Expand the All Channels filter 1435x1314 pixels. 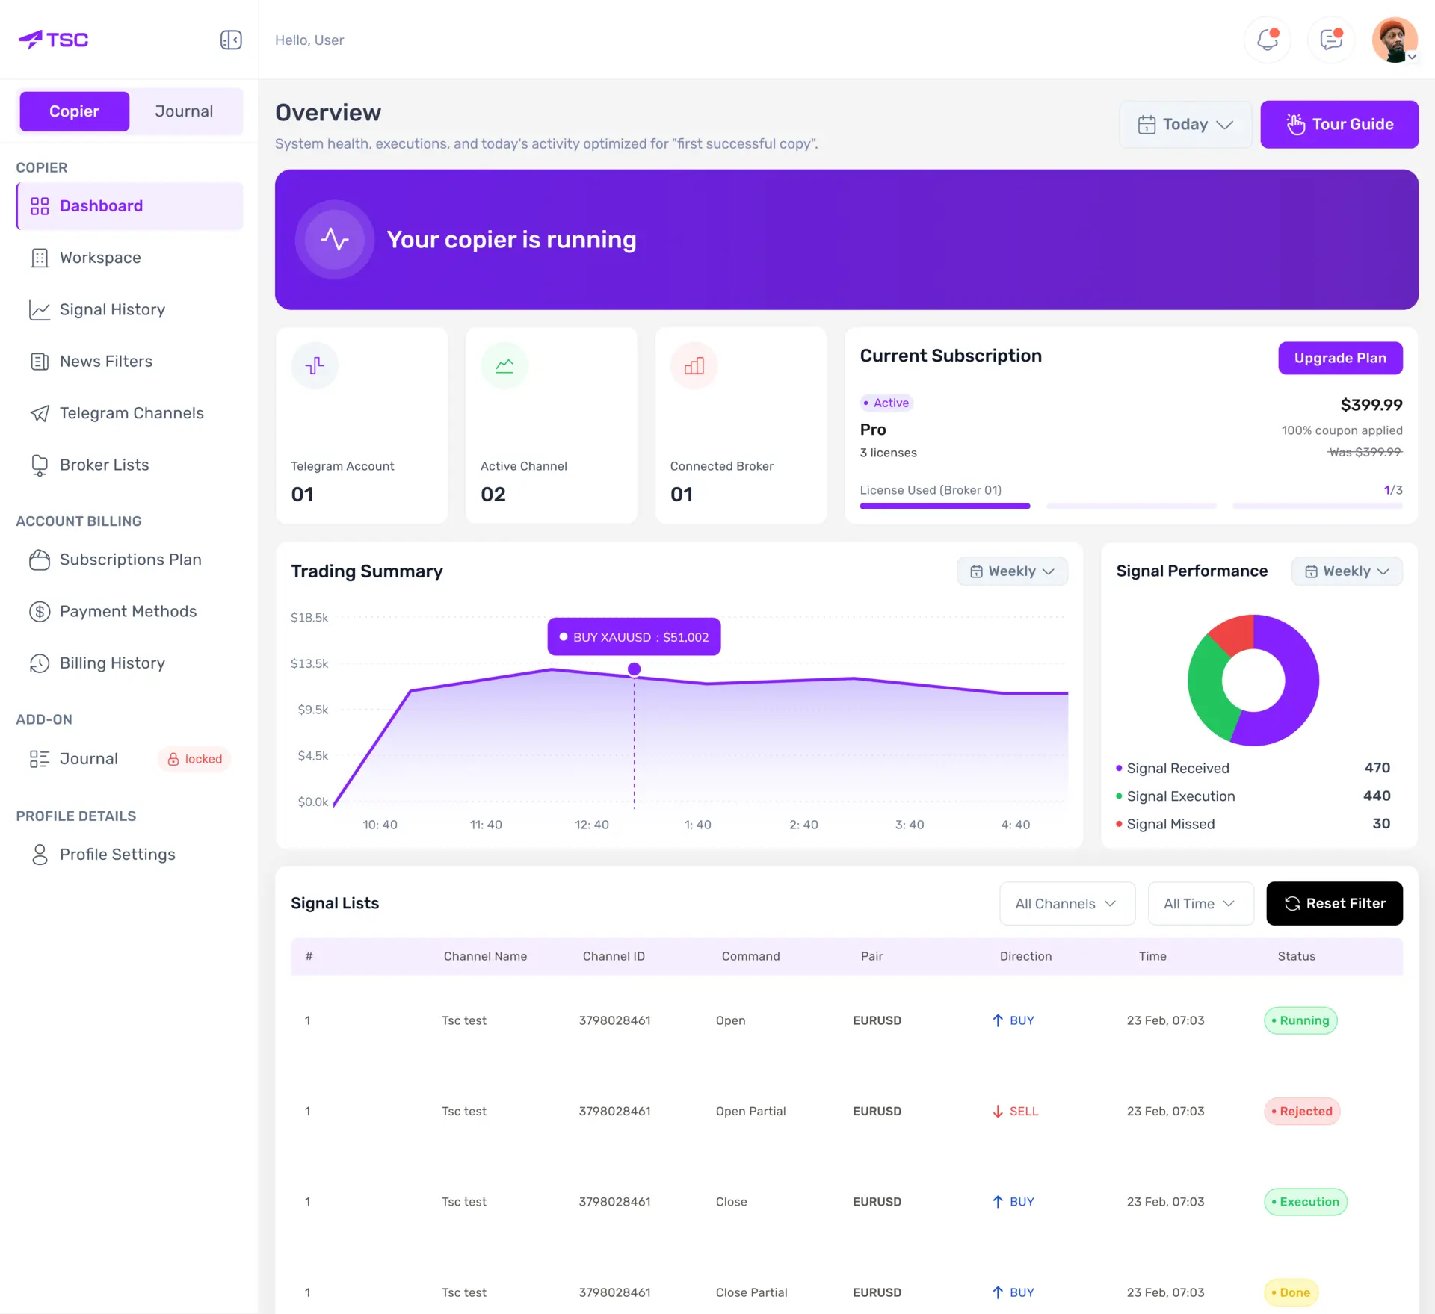coord(1067,904)
